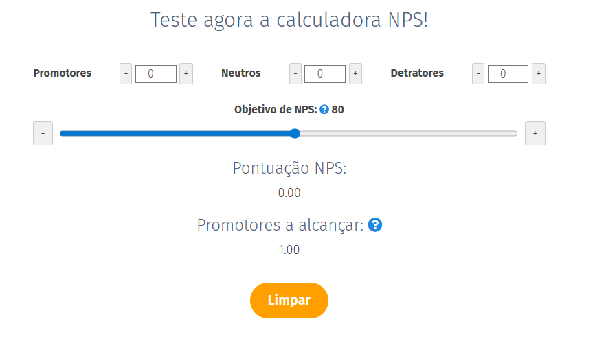Click the NPS objective slider handle

295,134
